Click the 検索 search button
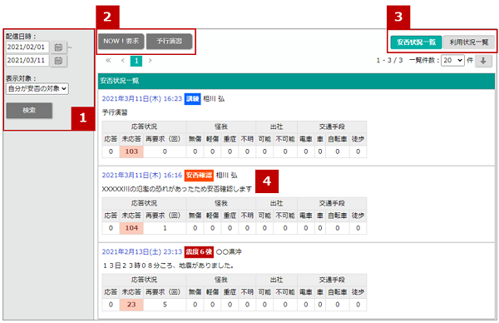 tap(29, 111)
